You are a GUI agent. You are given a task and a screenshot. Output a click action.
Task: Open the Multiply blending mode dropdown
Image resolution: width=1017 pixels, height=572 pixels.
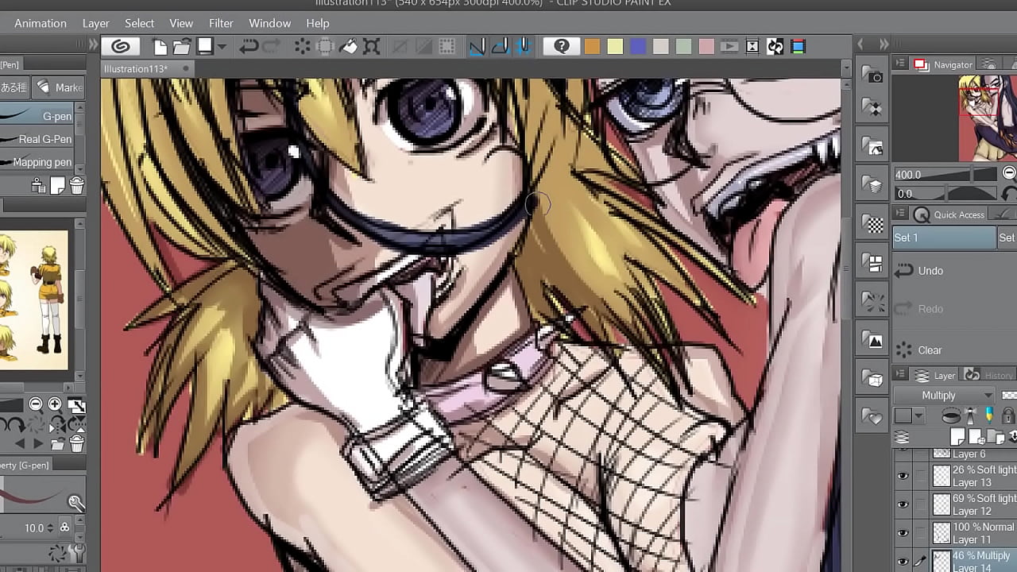tap(942, 395)
